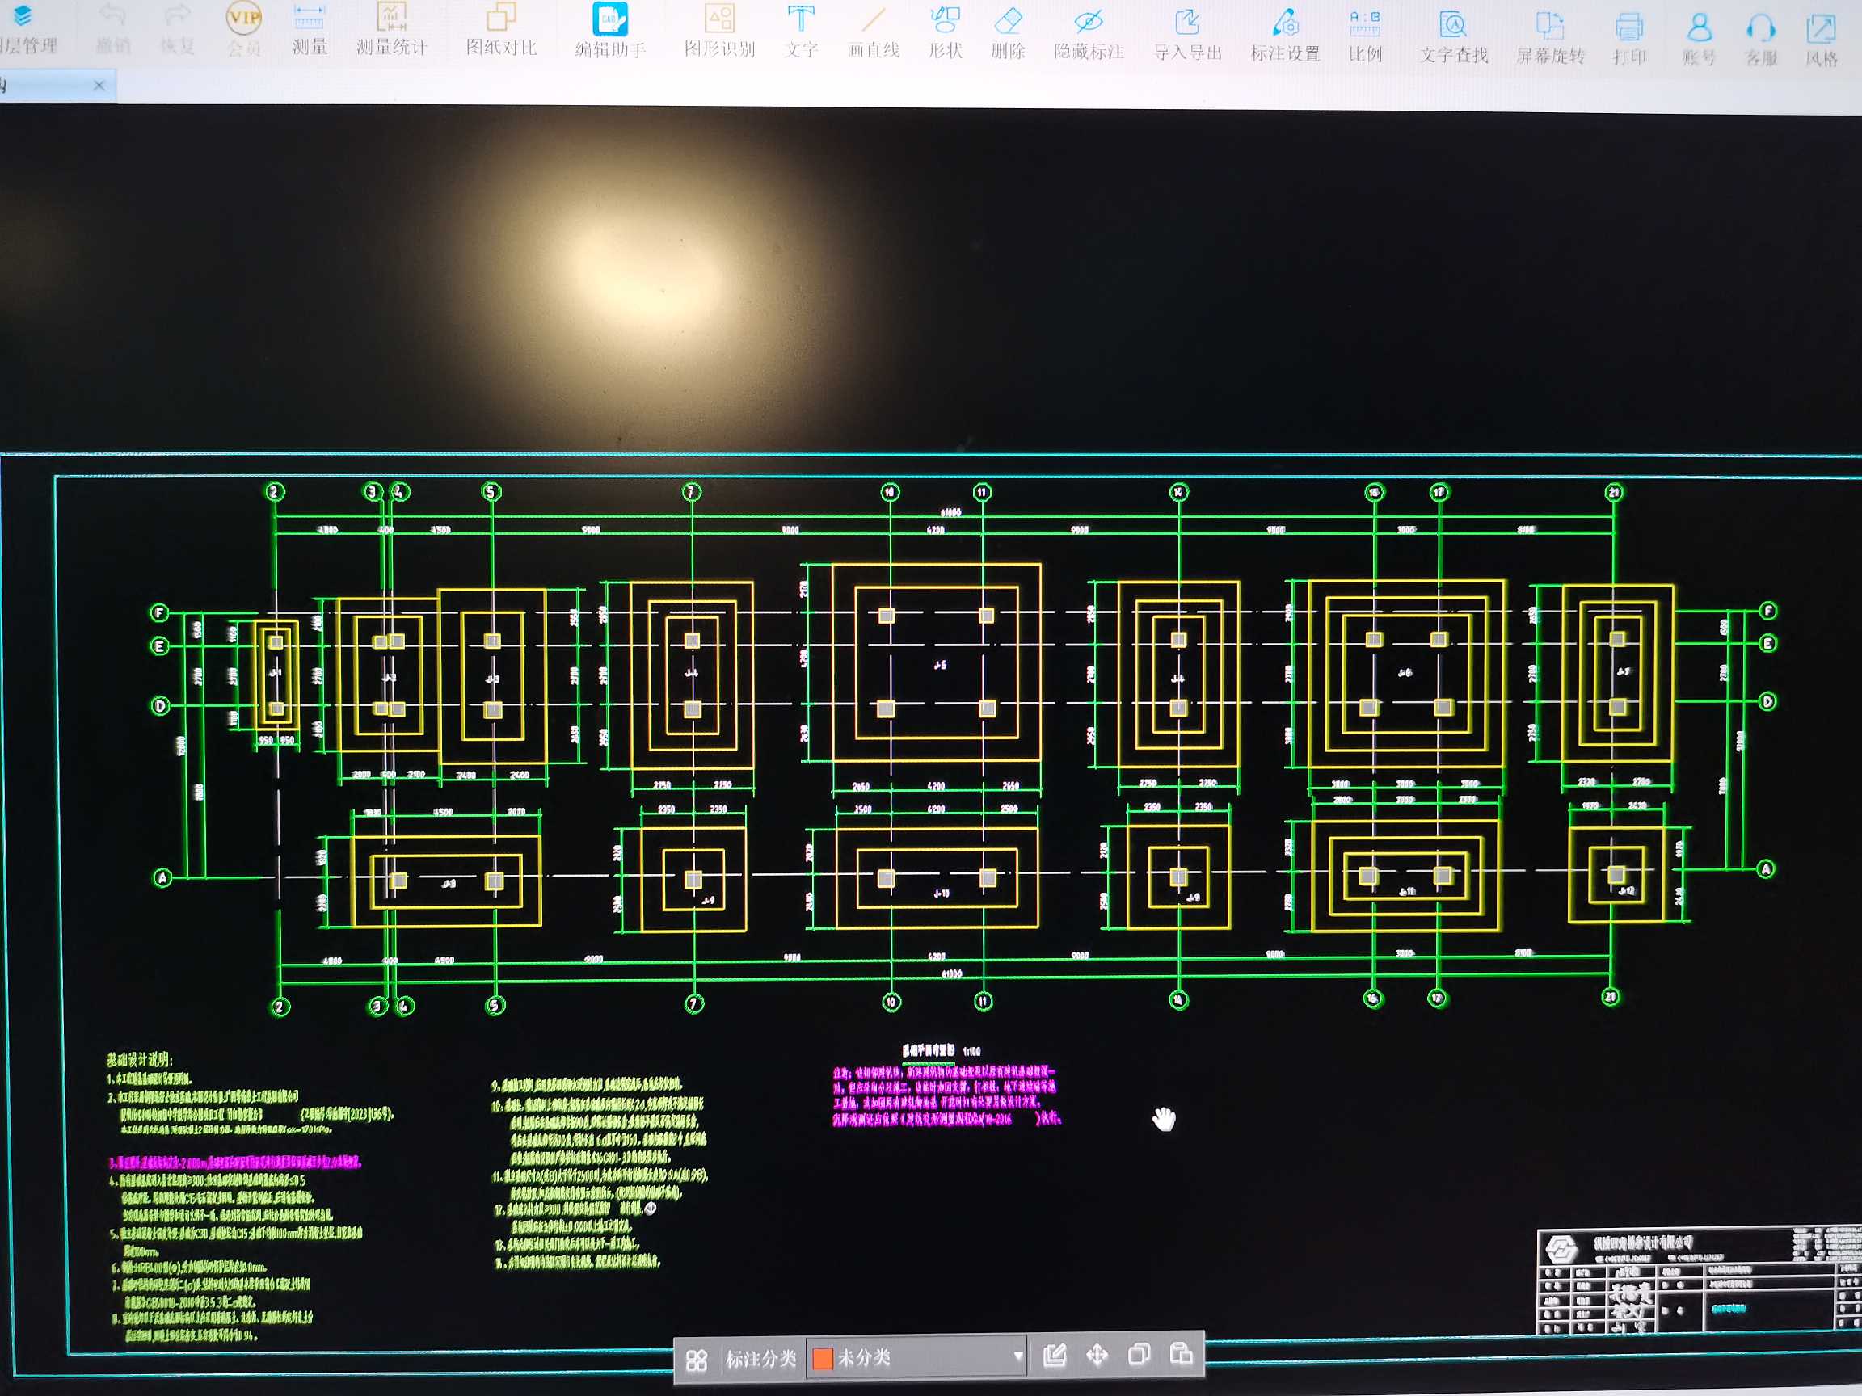Open 图纸对比 drawing compare
Screen dimensions: 1862x1396
point(501,30)
